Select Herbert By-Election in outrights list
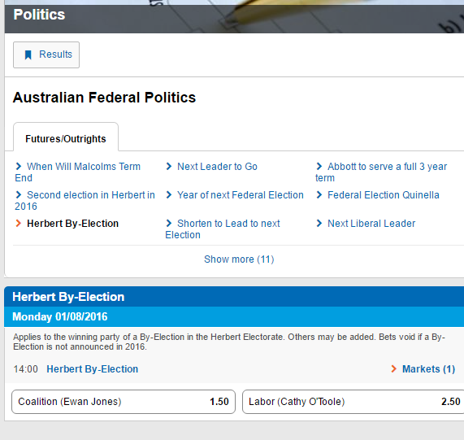464x440 pixels. pos(72,224)
